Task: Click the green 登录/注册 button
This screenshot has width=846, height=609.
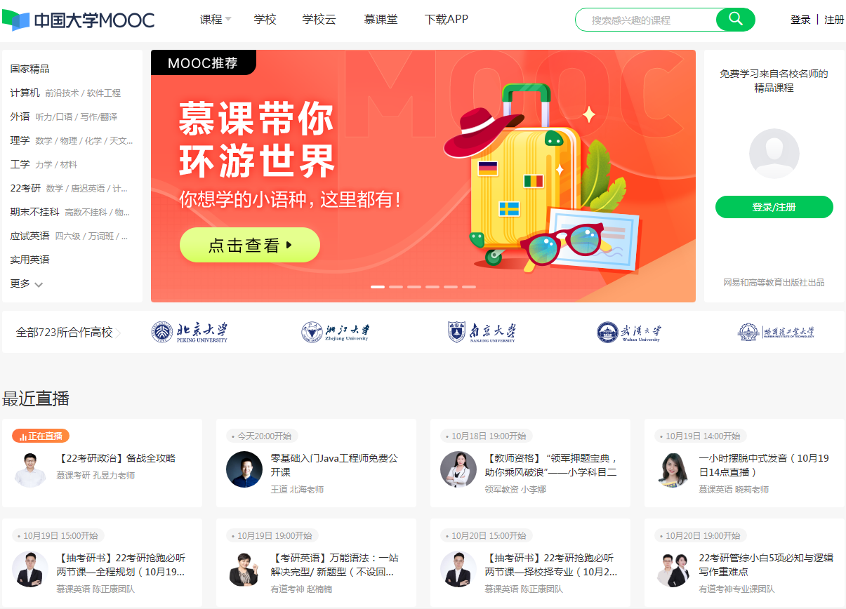Action: (774, 207)
